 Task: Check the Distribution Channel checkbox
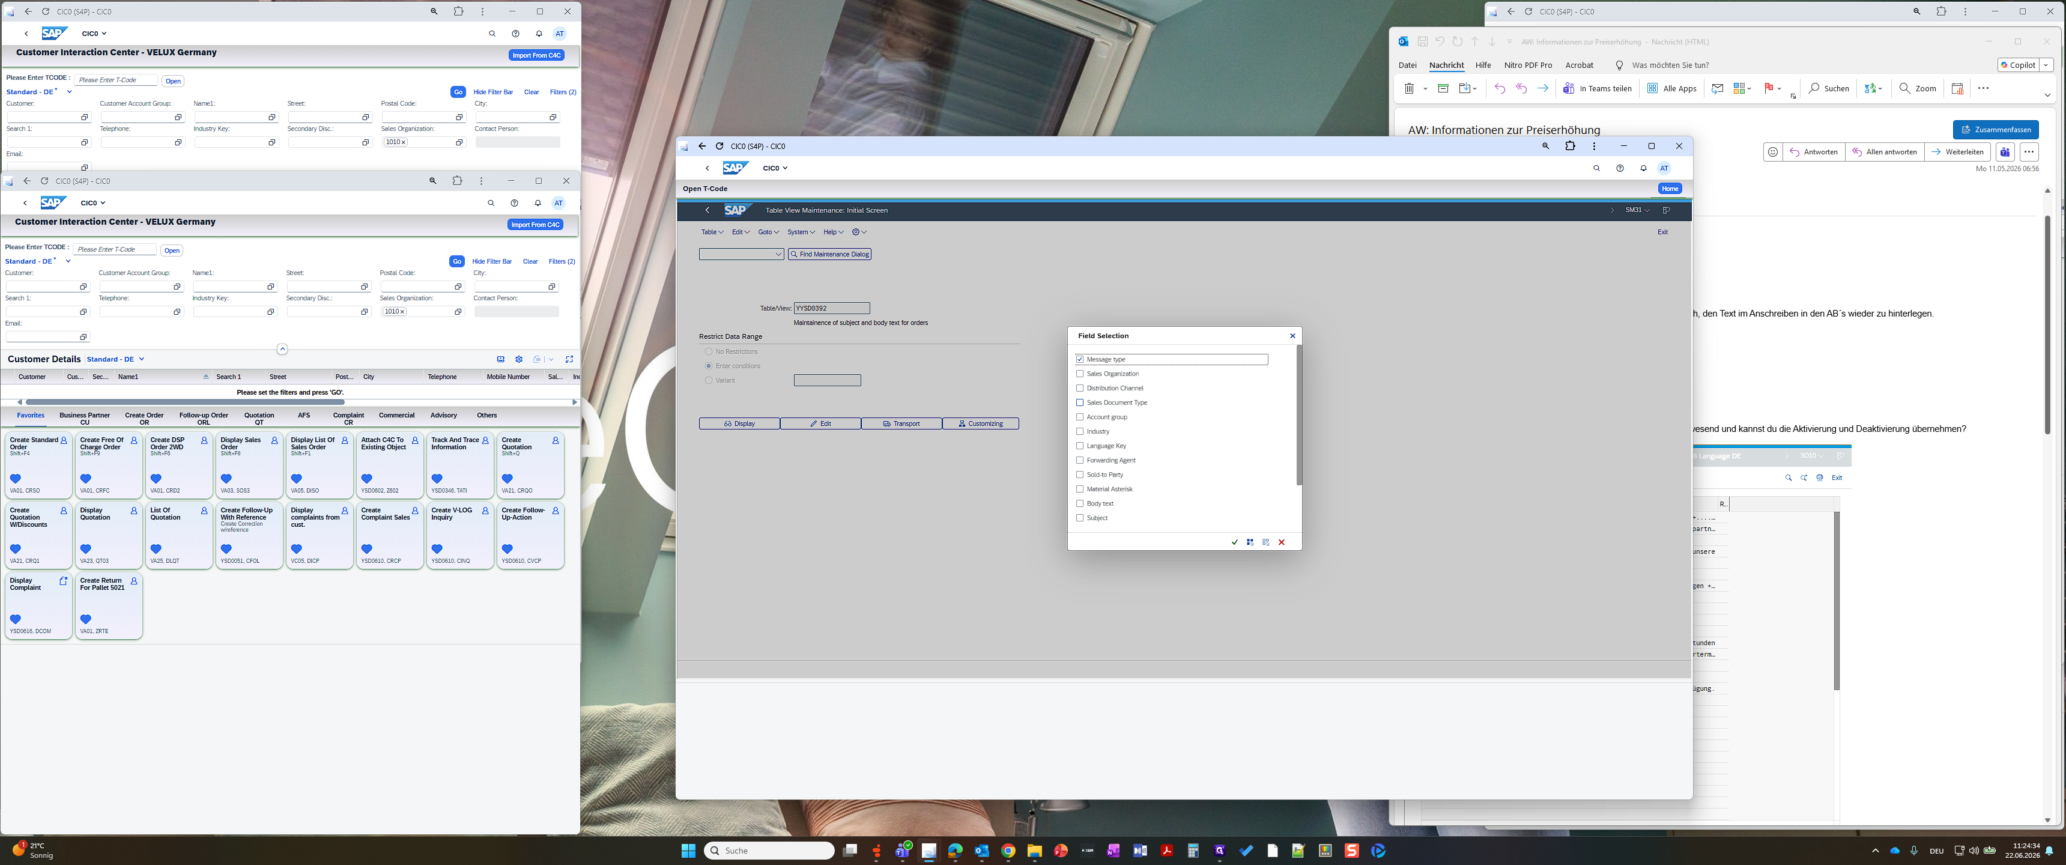pyautogui.click(x=1079, y=389)
